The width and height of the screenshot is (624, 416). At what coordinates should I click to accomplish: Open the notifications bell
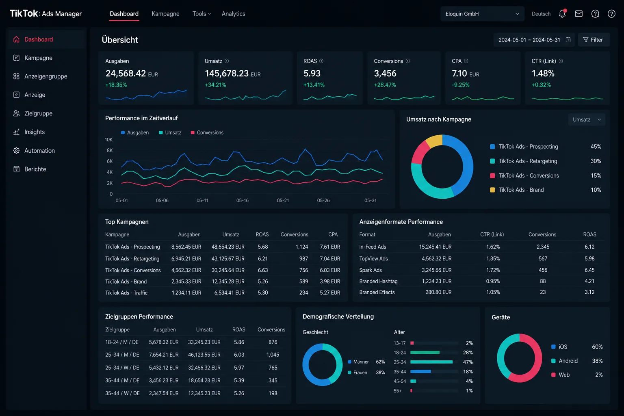pos(562,14)
